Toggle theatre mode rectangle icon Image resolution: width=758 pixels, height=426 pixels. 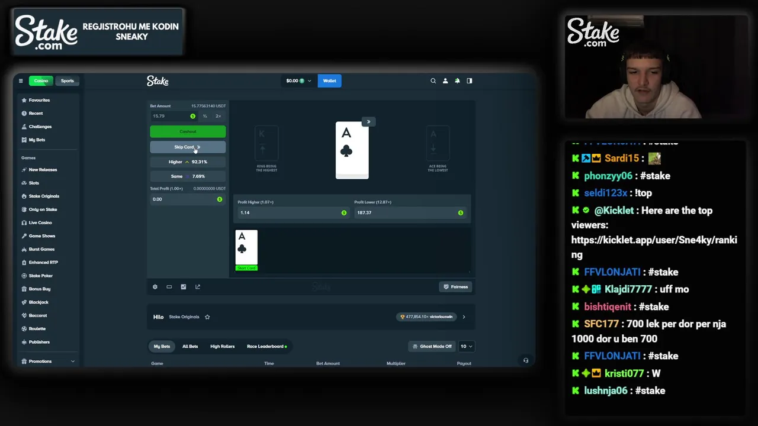pyautogui.click(x=169, y=287)
